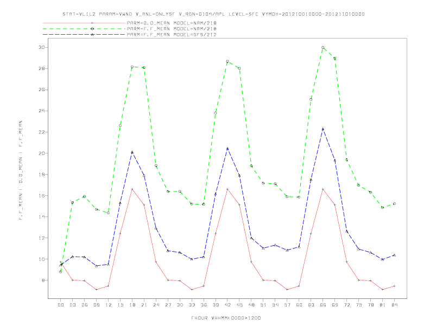The height and width of the screenshot is (332, 430).
Task: Click x-axis forecast hour label 39
Action: (216, 305)
